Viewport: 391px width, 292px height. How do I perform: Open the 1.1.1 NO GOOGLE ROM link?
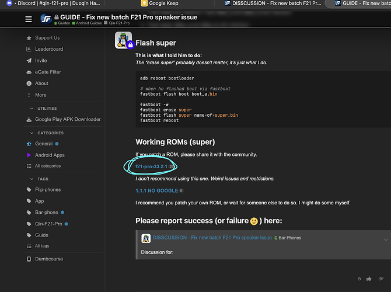point(157,190)
